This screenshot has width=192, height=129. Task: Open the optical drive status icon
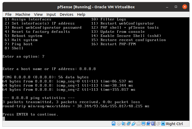pyautogui.click(x=119, y=124)
